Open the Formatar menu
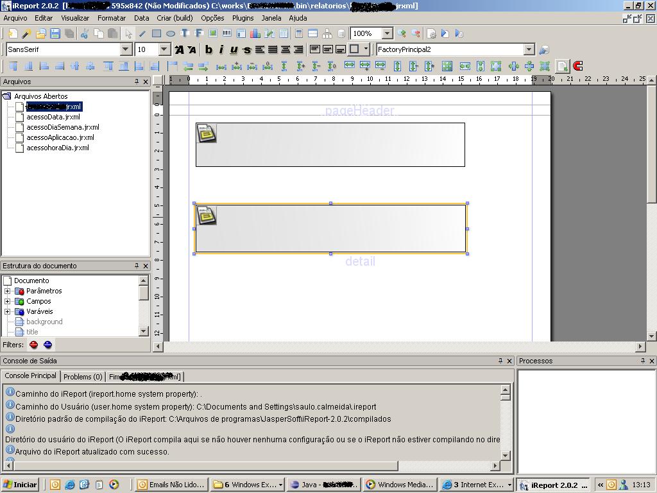Screen dimensions: 657x493 (112, 18)
